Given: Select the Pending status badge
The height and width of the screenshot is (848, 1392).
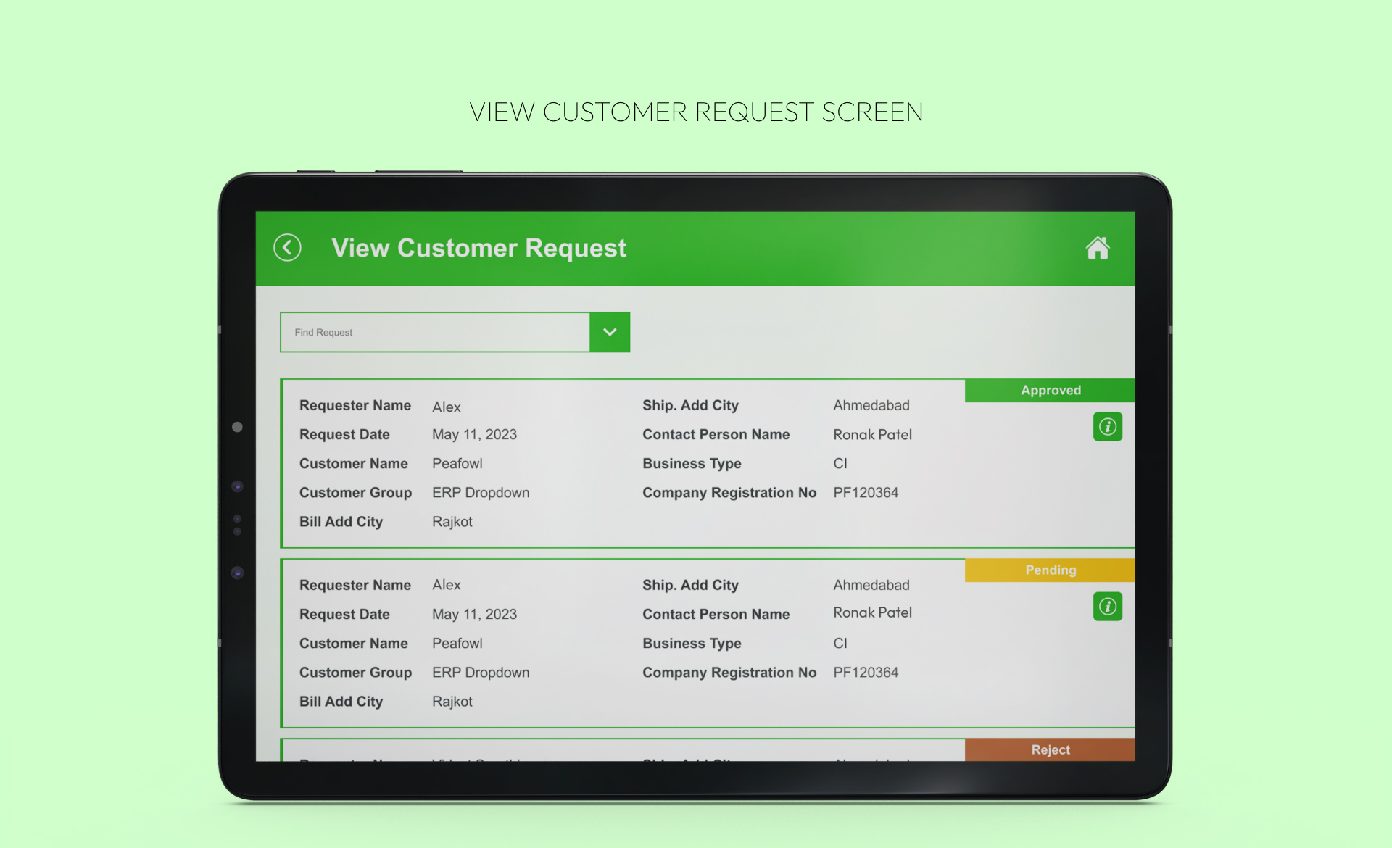Looking at the screenshot, I should (x=1050, y=570).
